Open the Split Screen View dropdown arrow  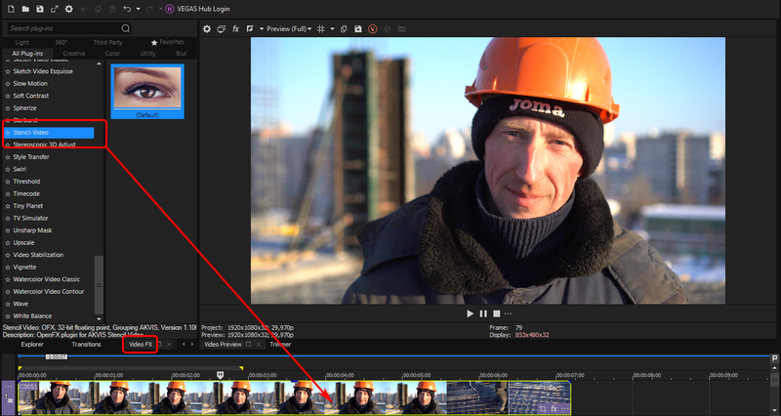click(x=262, y=29)
